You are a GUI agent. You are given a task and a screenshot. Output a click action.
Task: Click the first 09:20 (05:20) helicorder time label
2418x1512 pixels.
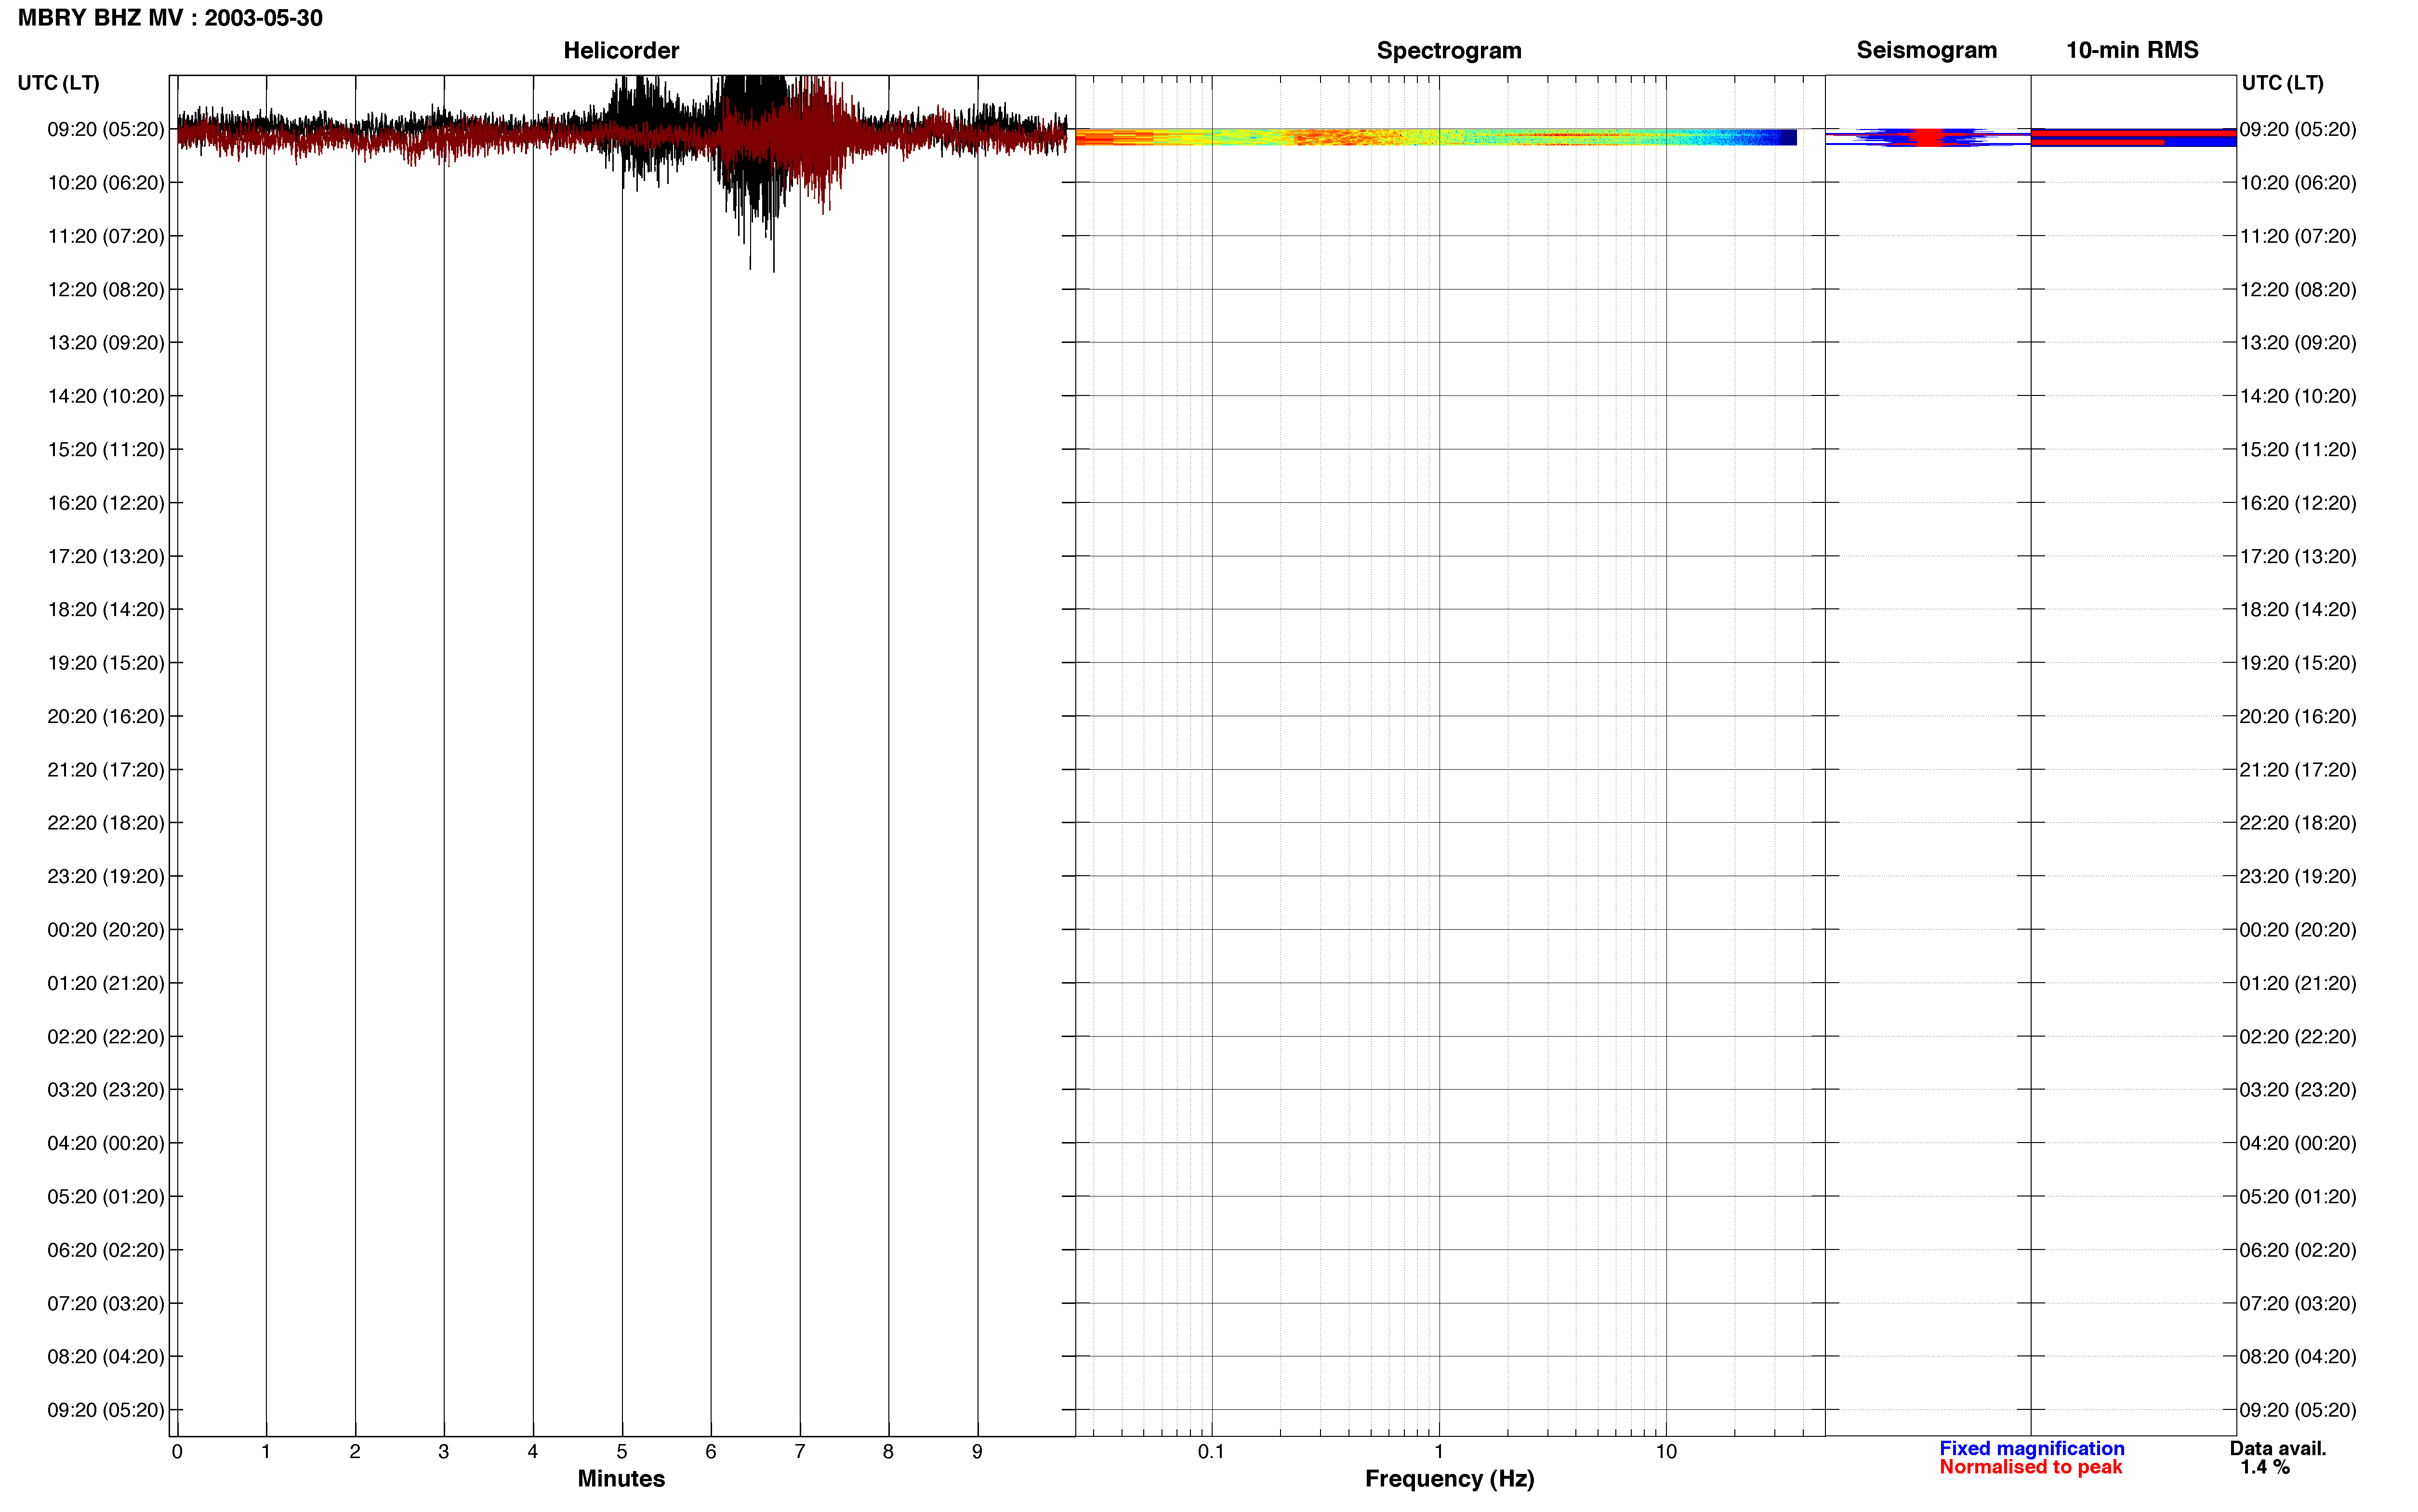[x=106, y=129]
